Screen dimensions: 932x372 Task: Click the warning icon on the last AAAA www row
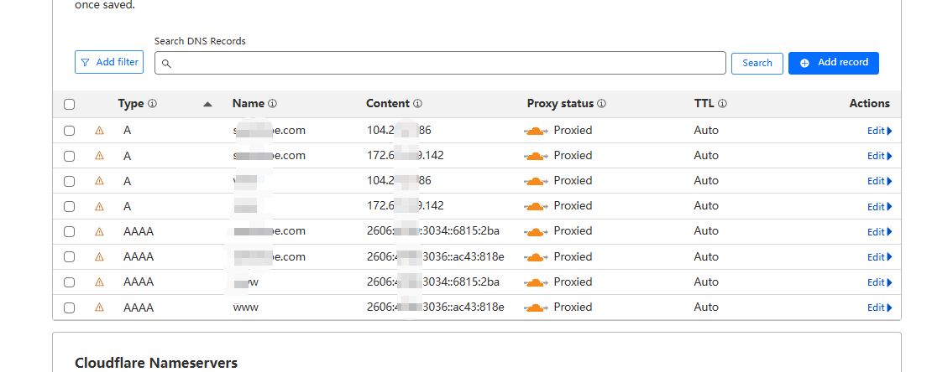tap(99, 307)
